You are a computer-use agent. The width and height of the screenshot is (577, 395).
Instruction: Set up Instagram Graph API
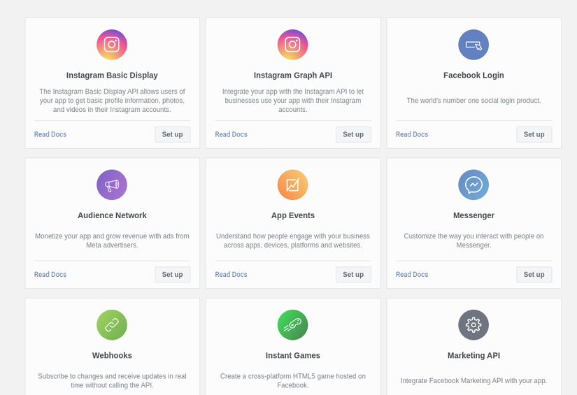[x=353, y=134]
